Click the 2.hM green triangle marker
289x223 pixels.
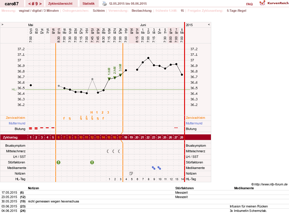[115, 78]
